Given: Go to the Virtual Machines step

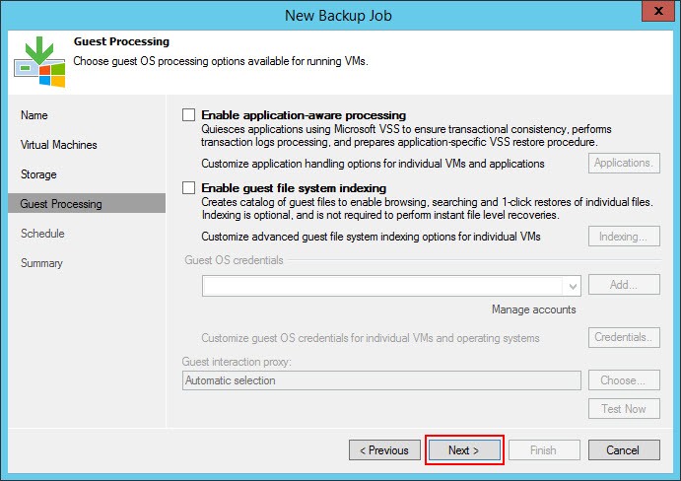Looking at the screenshot, I should 58,145.
